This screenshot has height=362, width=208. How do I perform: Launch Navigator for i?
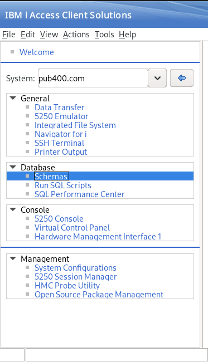(61, 134)
